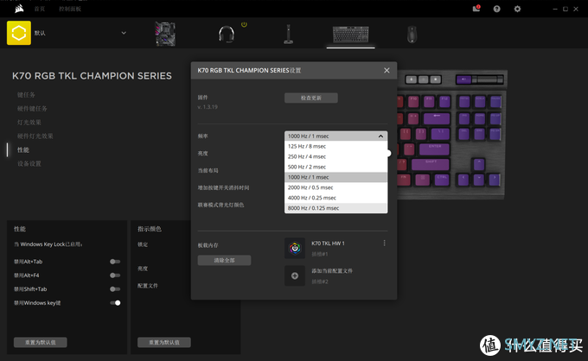Click the K70 TKL HW 1 profile name

pyautogui.click(x=328, y=244)
